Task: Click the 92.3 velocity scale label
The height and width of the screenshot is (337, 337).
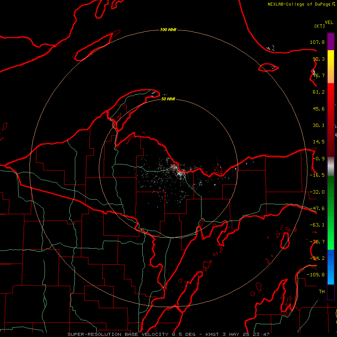Action: pyautogui.click(x=319, y=59)
